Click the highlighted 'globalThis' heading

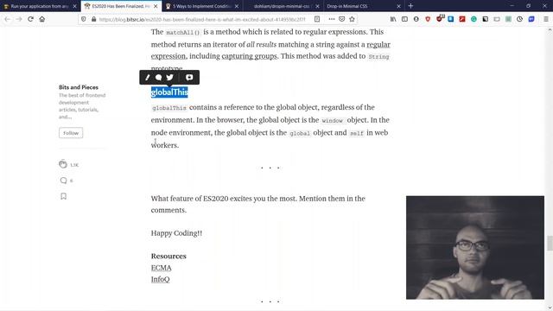click(x=169, y=92)
